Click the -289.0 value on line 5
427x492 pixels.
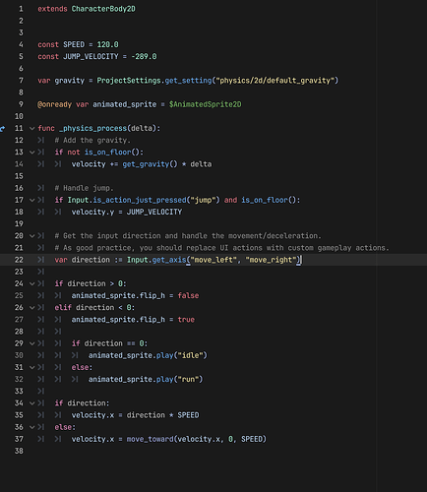tap(144, 57)
